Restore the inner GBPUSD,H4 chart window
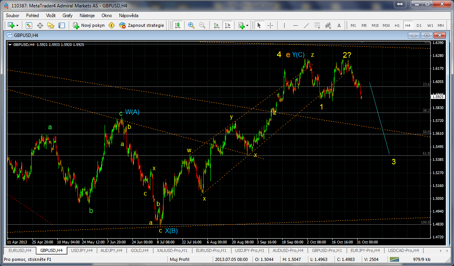 427,35
